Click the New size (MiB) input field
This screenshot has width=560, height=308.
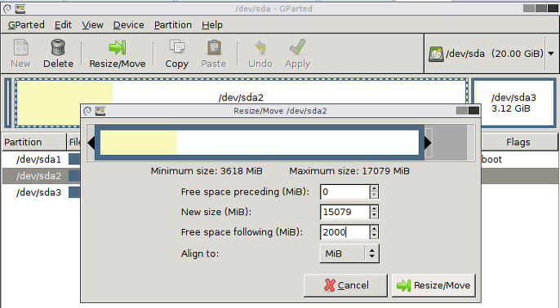[x=345, y=212]
